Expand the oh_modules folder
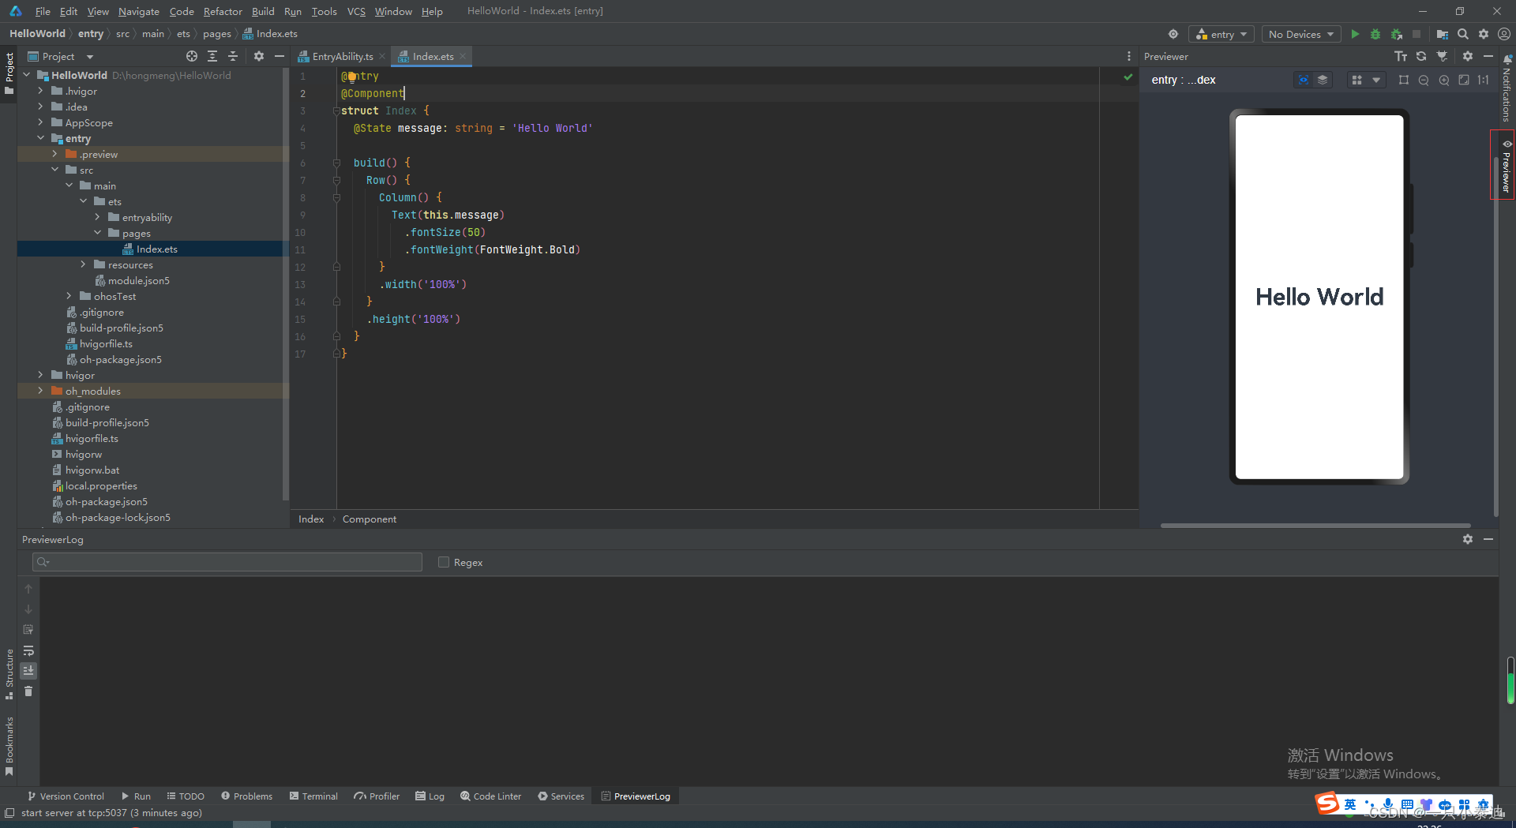1516x828 pixels. tap(41, 391)
